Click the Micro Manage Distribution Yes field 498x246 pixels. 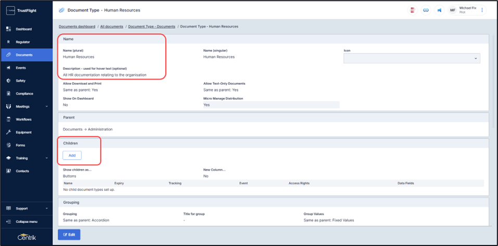(x=271, y=105)
